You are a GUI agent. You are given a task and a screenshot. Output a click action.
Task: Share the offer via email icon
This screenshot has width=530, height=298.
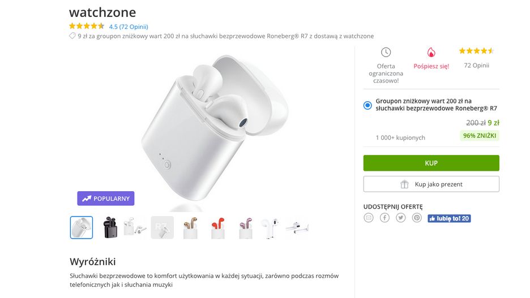click(369, 218)
